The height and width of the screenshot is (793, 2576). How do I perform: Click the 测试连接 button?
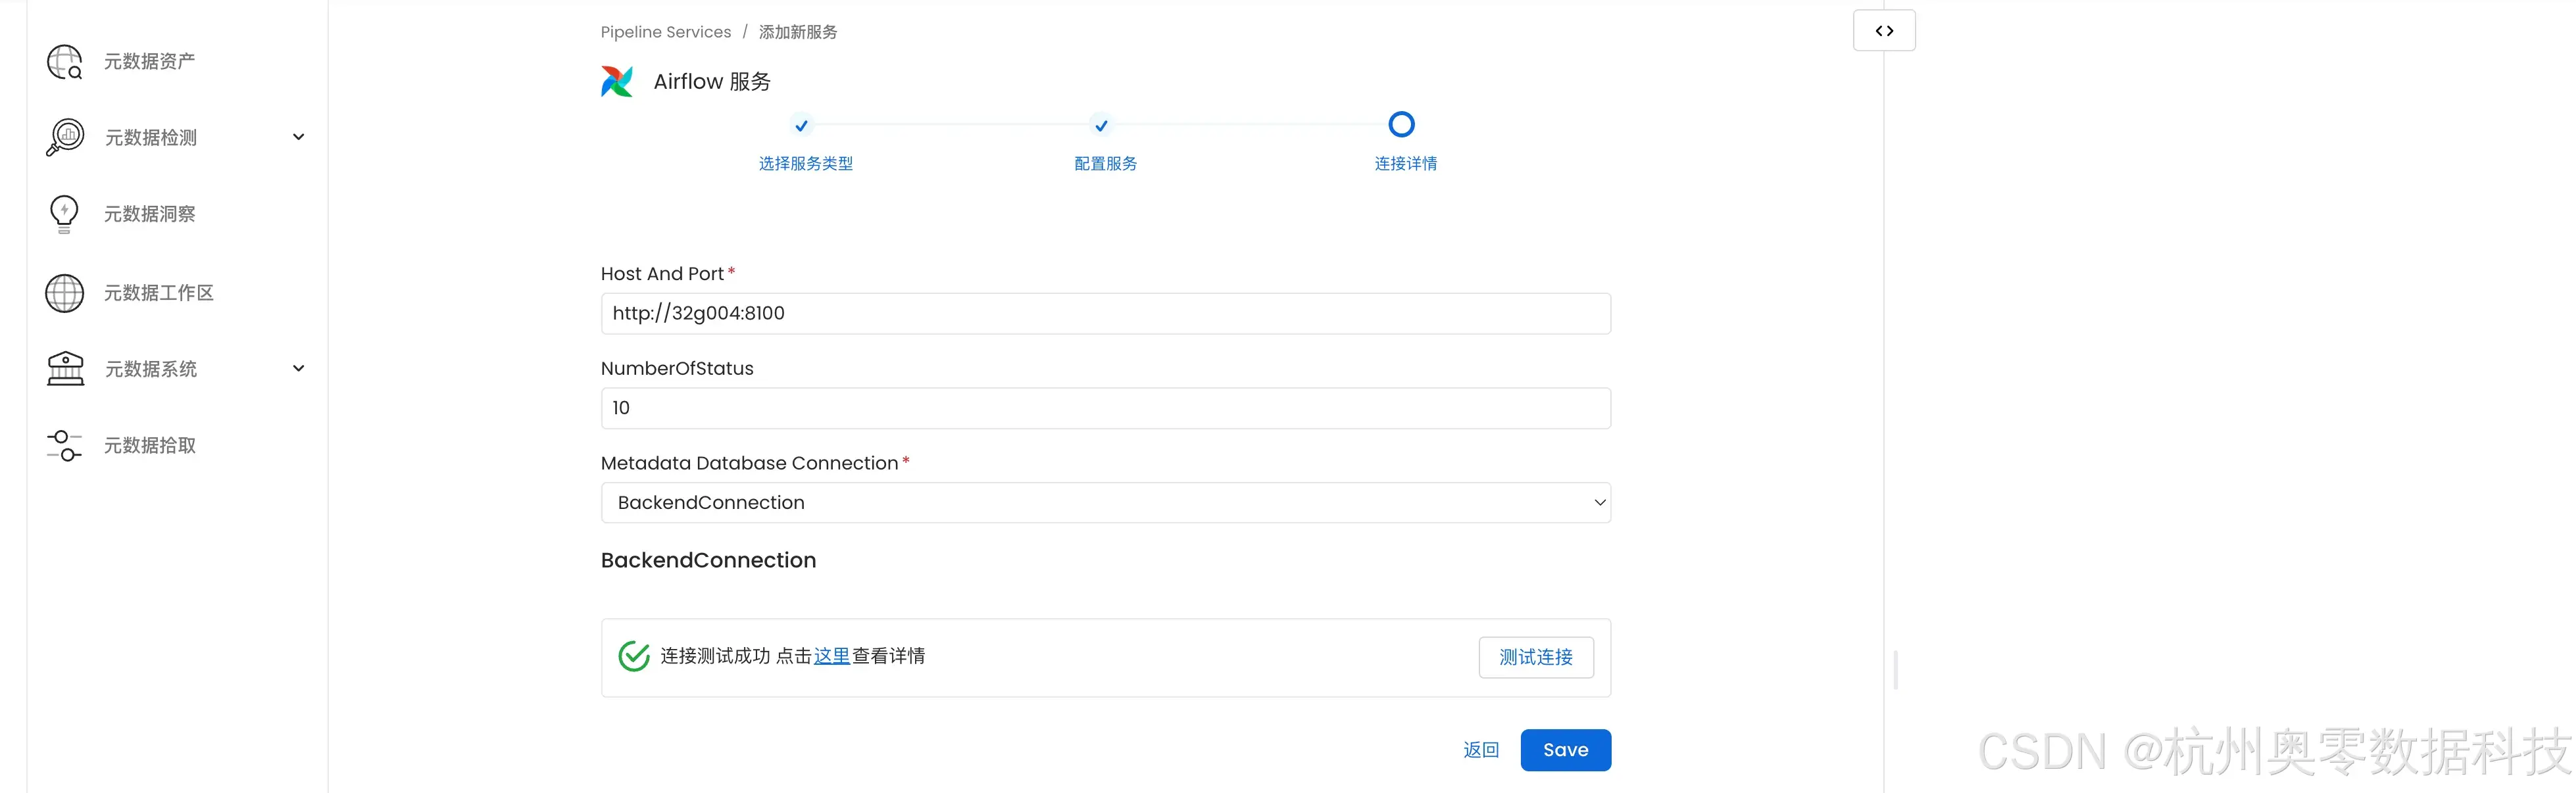click(x=1537, y=657)
